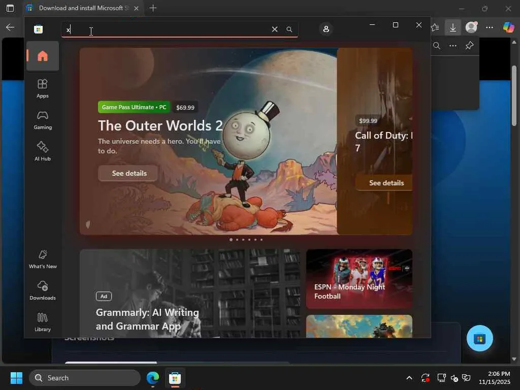Open the Downloads section

pos(43,290)
